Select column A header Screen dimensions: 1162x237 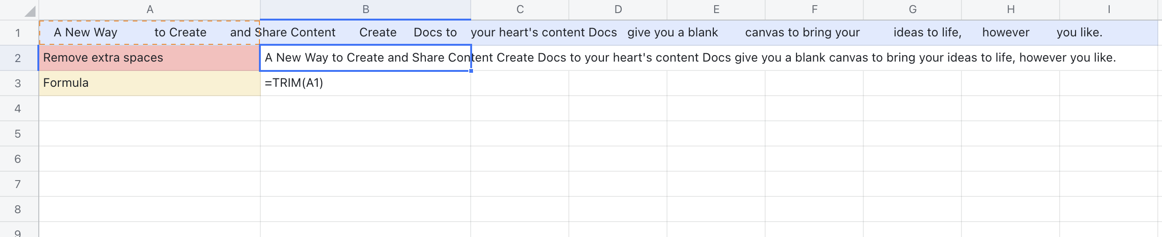pyautogui.click(x=150, y=10)
